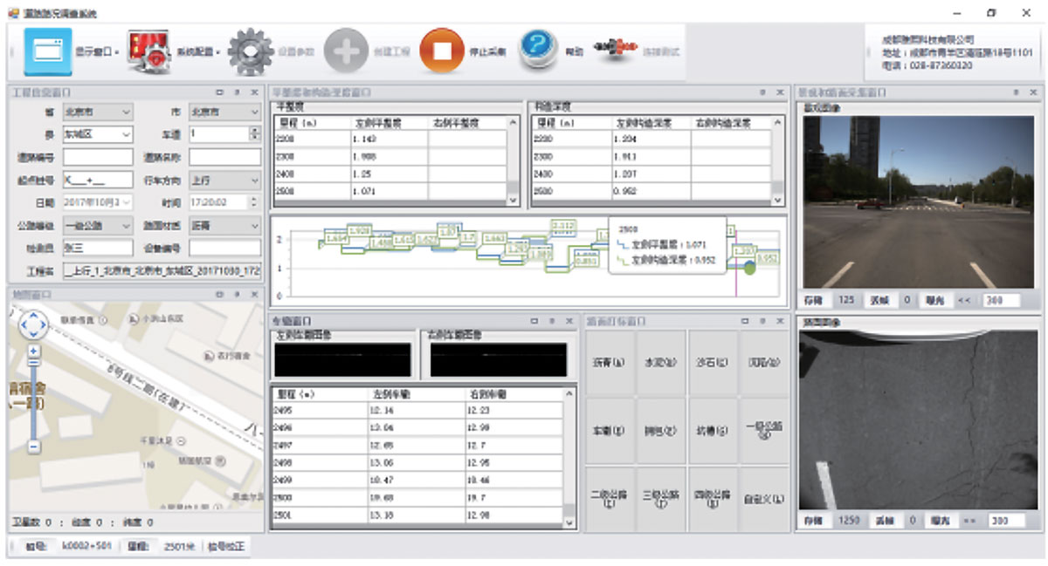Open help with the question mark icon
Screen dimensions: 1048x566
pos(539,51)
